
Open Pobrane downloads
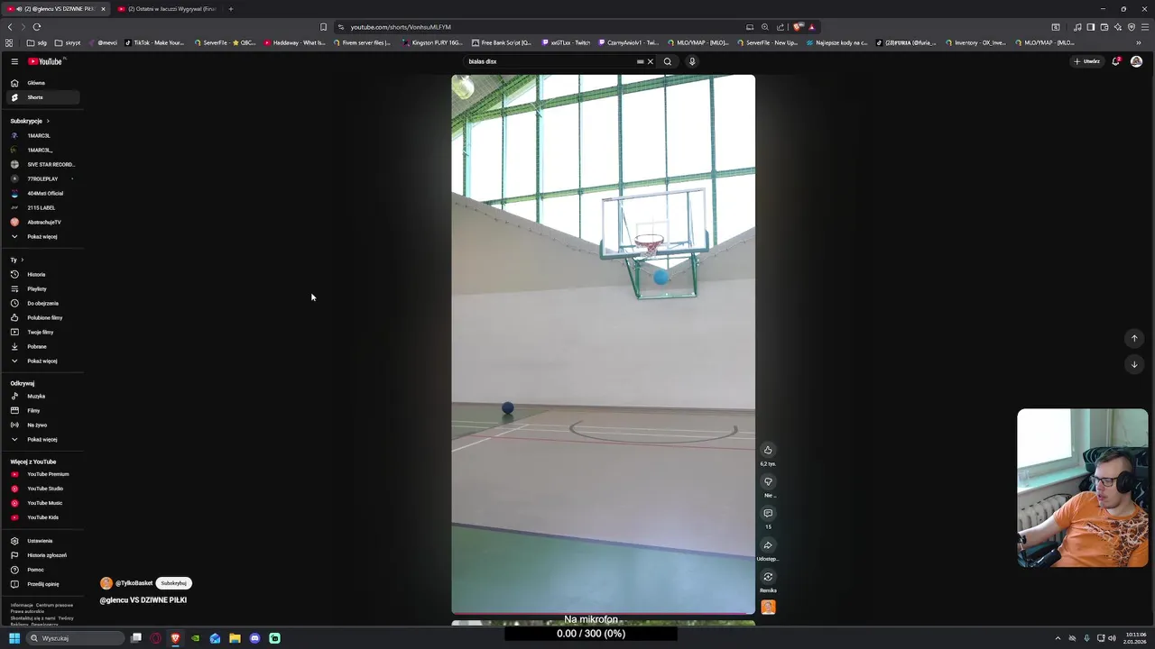(x=42, y=346)
